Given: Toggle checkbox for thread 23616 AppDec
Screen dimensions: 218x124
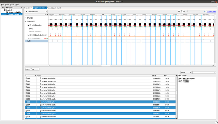Looking at the screenshot, I should 28,25.
